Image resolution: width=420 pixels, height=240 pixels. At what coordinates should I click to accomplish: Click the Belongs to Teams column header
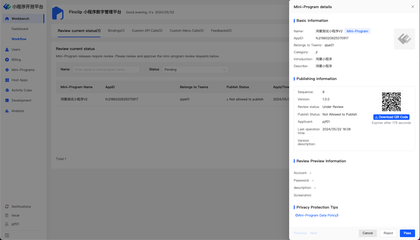194,87
